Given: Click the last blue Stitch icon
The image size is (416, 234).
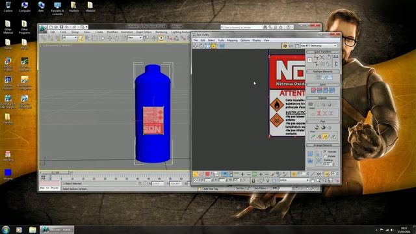Looking at the screenshot, I should (331, 90).
